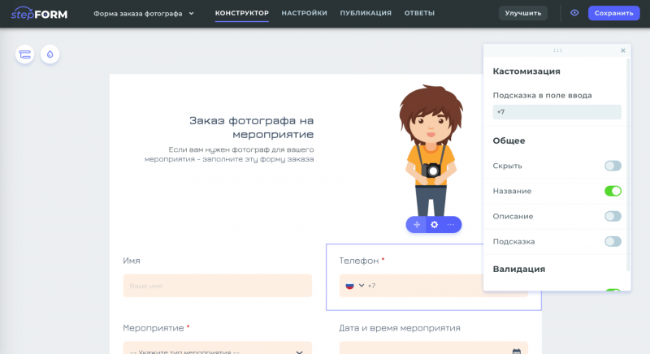Open the Форма заказа фотографа dropdown
This screenshot has height=354, width=650.
pos(144,13)
